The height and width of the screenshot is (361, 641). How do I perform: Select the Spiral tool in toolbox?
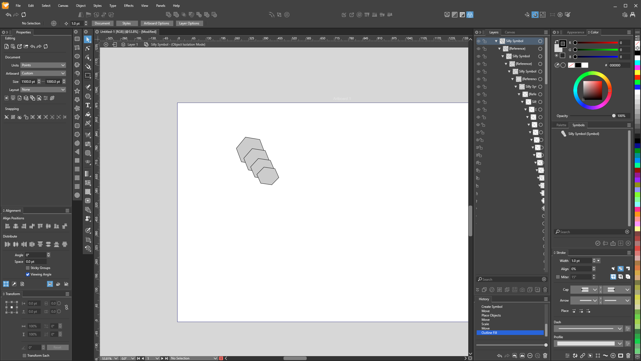tap(77, 143)
